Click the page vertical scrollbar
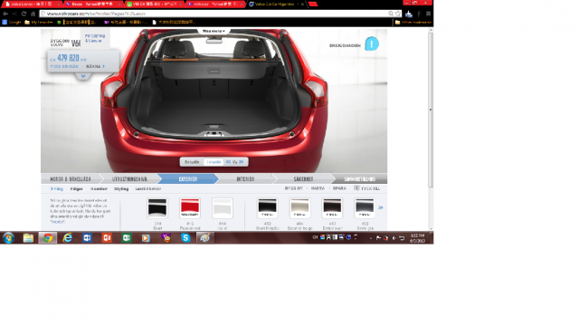This screenshot has height=326, width=579. point(431,110)
